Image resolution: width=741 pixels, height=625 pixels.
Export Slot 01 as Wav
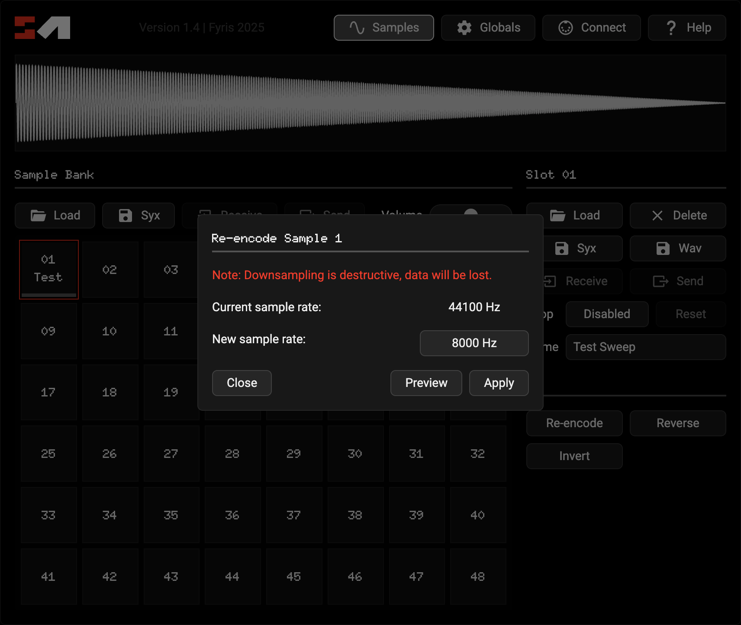[x=678, y=248]
